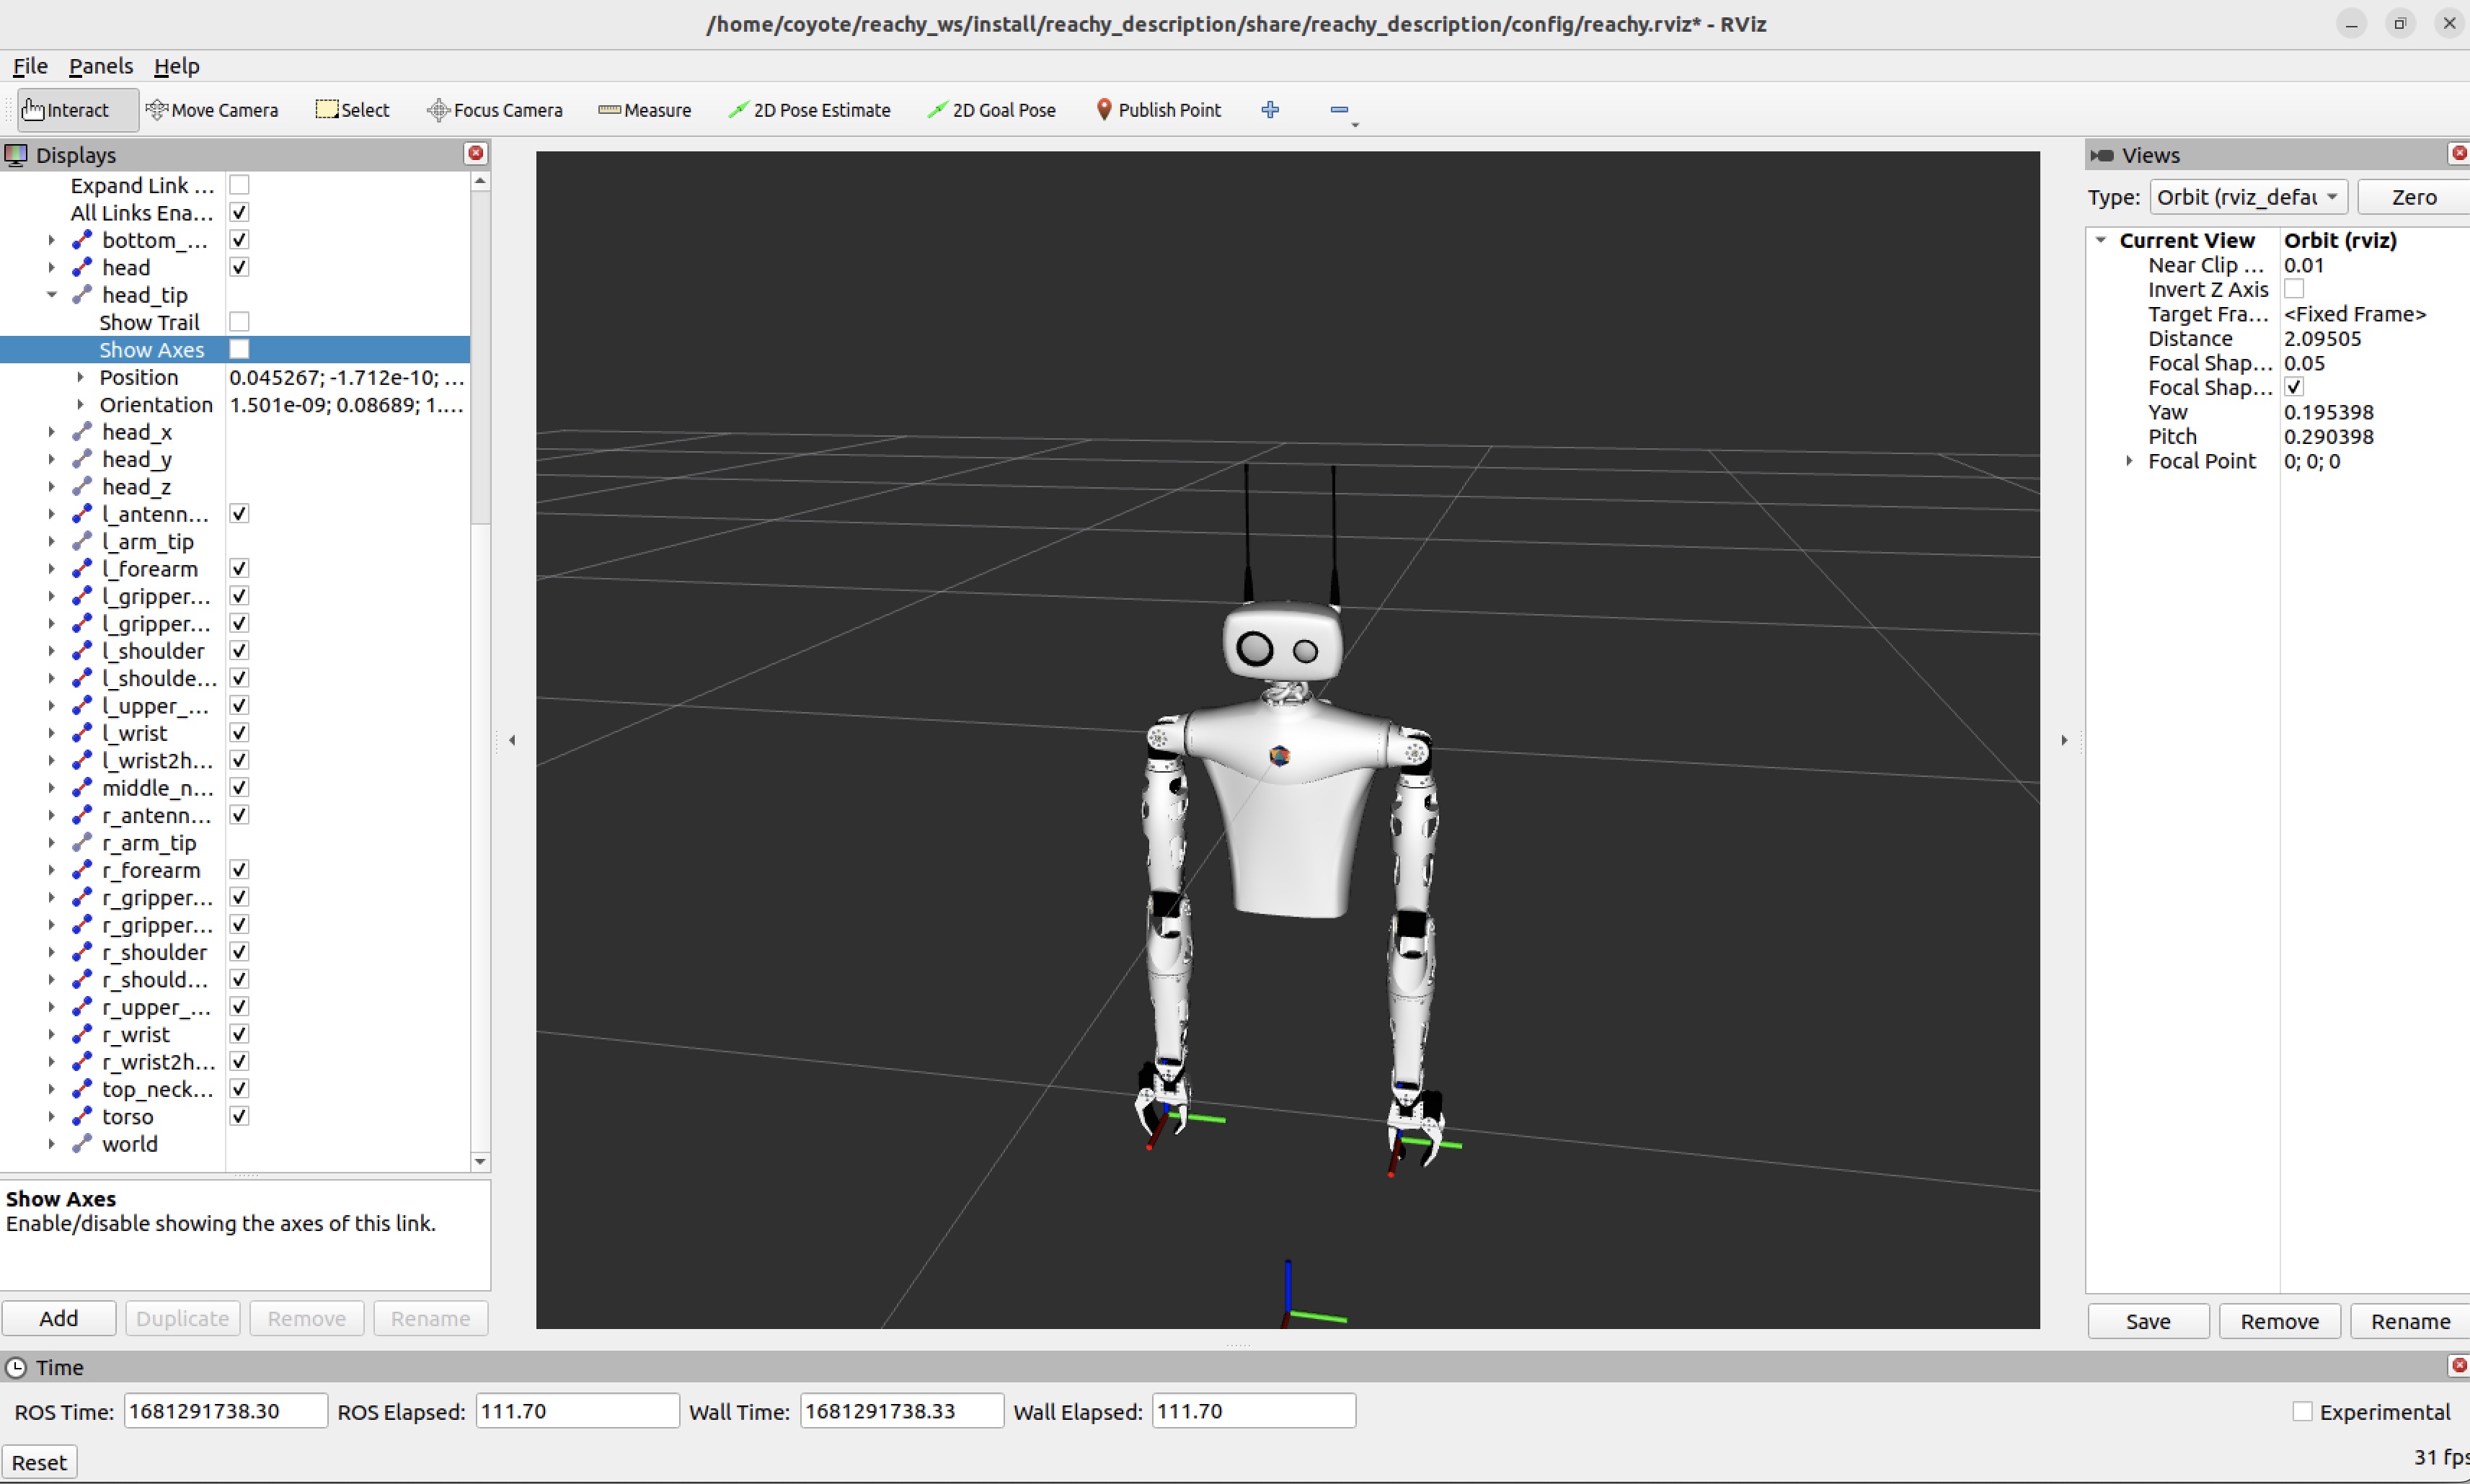Click the Displays panel monitor icon
2470x1484 pixels.
tap(16, 155)
